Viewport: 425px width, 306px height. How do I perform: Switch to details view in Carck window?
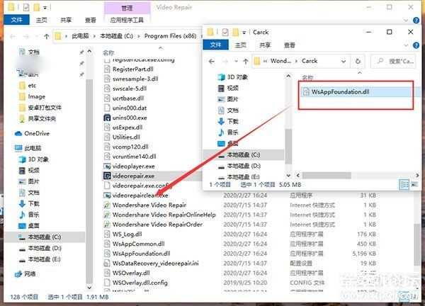[404, 185]
